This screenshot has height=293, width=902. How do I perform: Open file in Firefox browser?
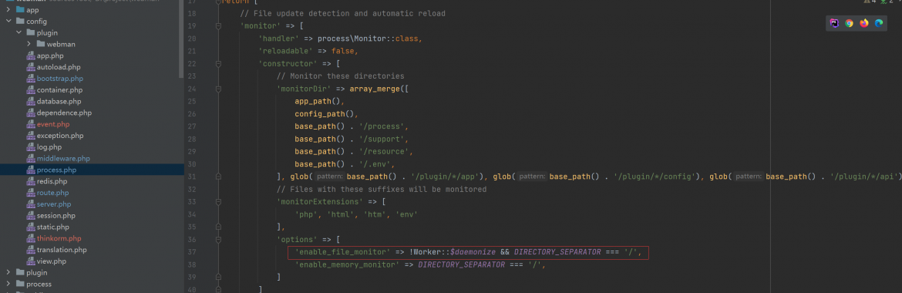pyautogui.click(x=864, y=23)
